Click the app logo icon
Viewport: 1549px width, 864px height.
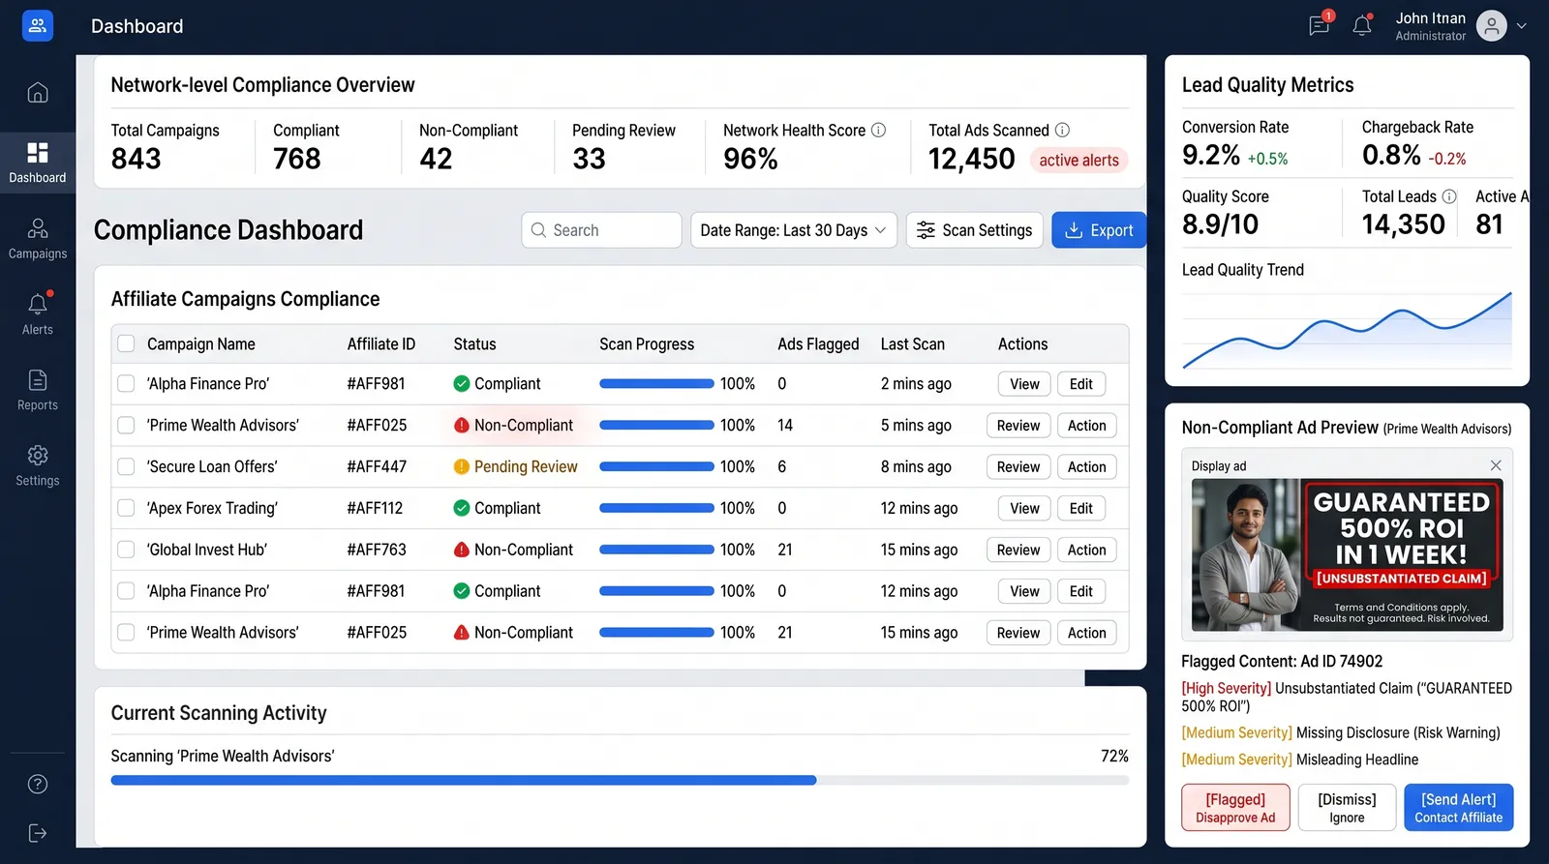tap(38, 26)
